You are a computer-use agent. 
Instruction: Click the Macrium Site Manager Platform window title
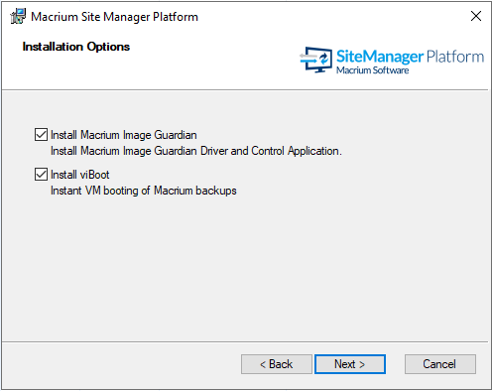(114, 17)
